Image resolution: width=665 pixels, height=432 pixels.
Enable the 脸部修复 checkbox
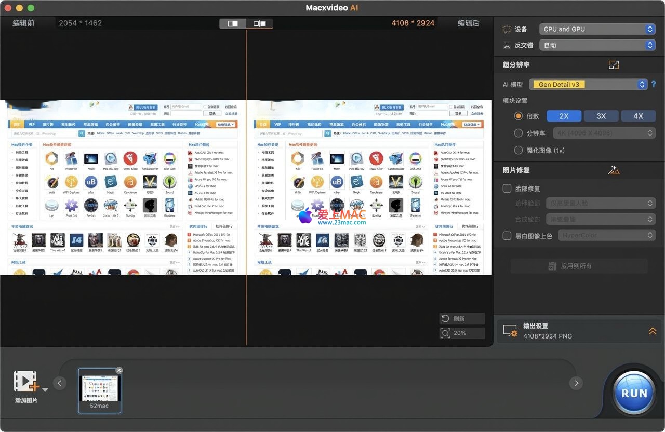(x=507, y=188)
